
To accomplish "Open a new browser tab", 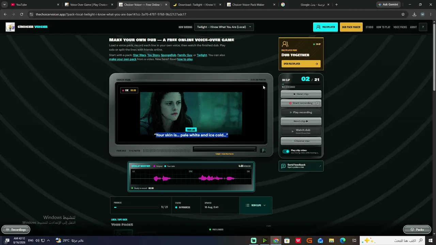I will (337, 5).
